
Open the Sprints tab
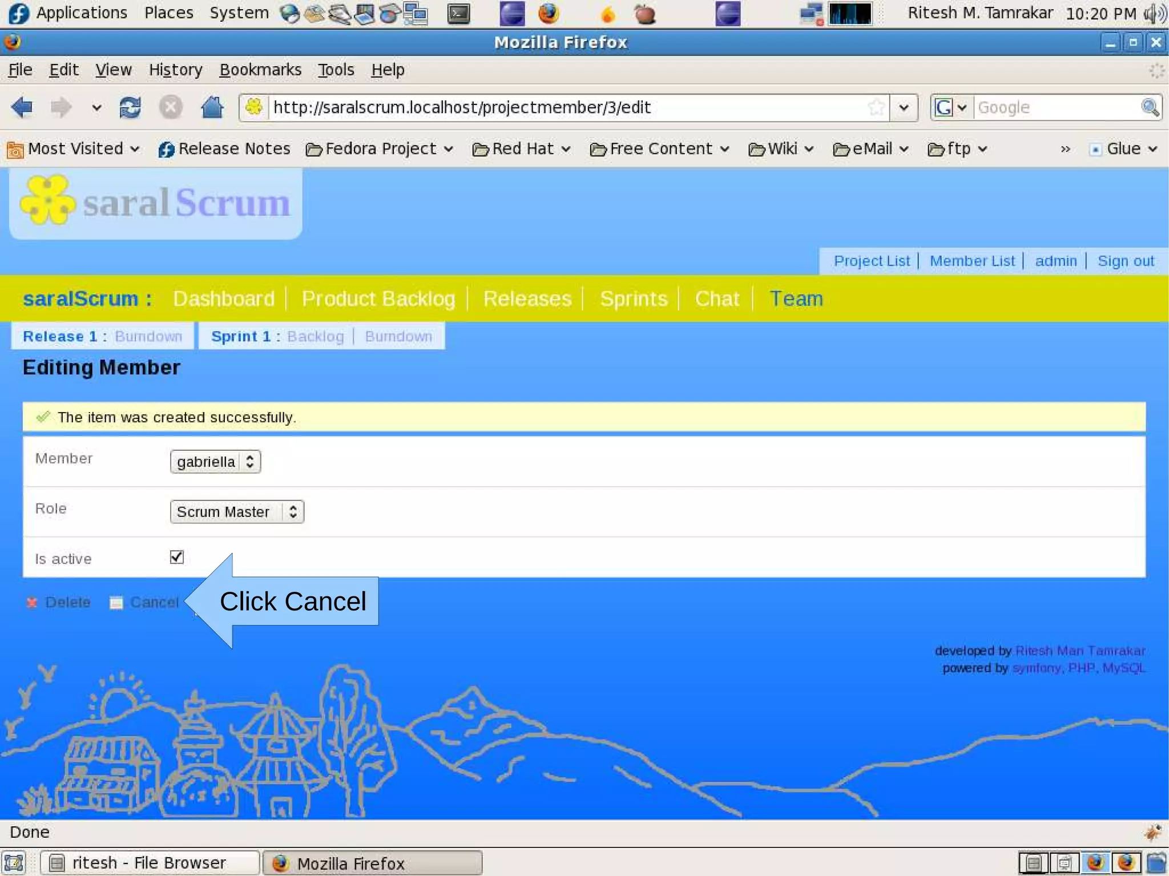pos(634,298)
